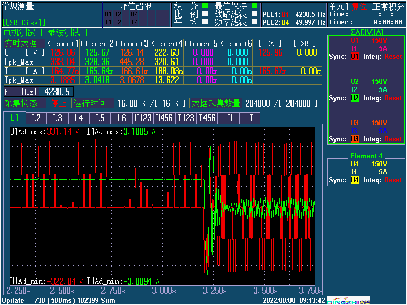Click the manufacturer logo at bottom right
Screen dimensions: 407x305
tap(347, 301)
